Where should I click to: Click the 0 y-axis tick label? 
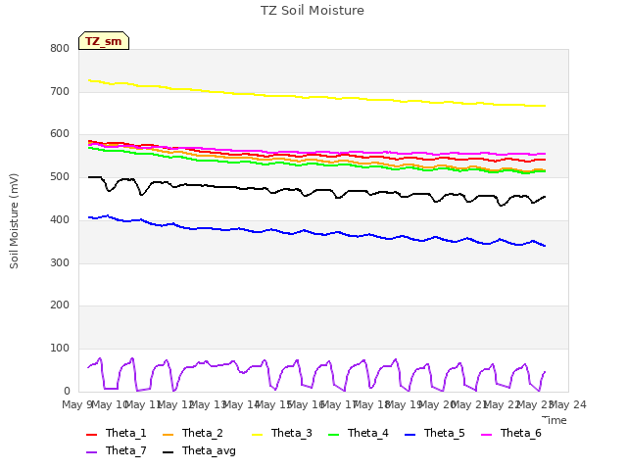point(67,391)
